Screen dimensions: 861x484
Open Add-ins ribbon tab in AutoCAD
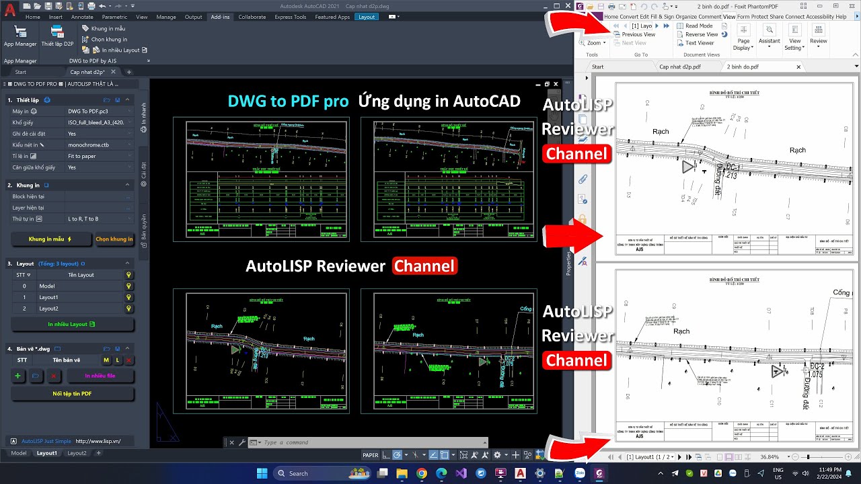point(219,17)
